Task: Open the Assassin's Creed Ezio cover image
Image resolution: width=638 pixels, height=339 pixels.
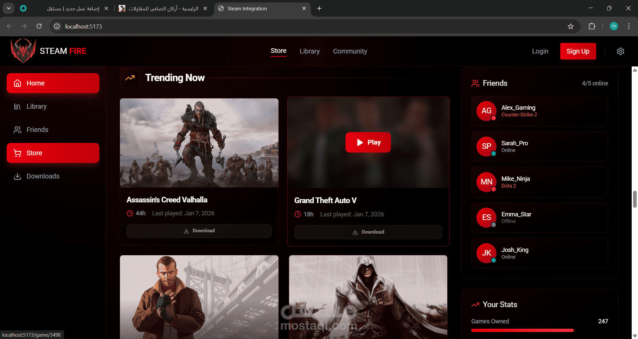Action: click(368, 297)
